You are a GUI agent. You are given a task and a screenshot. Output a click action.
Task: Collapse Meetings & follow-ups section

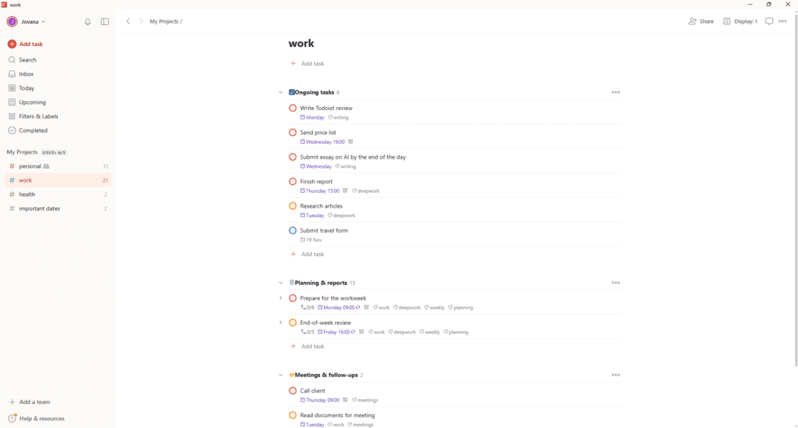click(280, 375)
